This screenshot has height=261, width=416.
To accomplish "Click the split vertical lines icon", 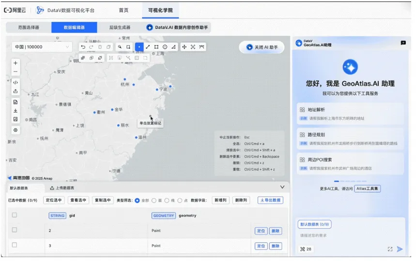I will [111, 58].
